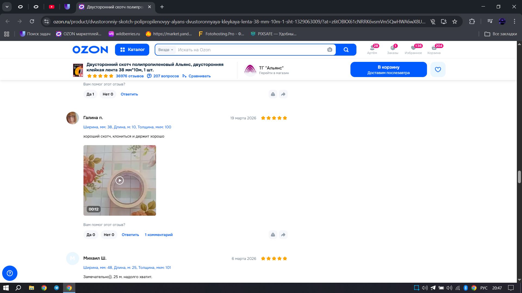Bookmark page with star icon
Viewport: 522px width, 293px height.
[455, 21]
